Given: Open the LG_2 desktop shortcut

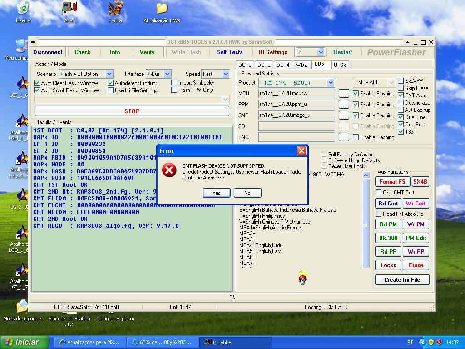Looking at the screenshot, I should tap(22, 196).
